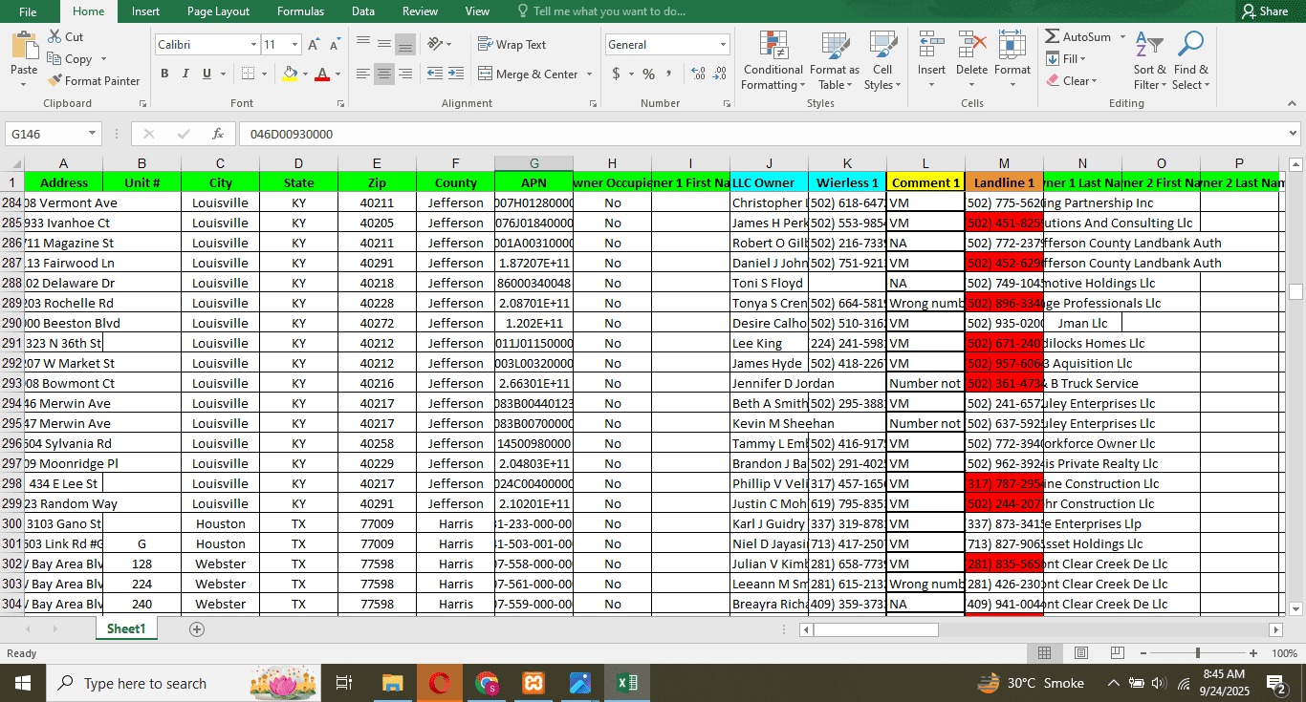Click the zoom level slider
This screenshot has height=702, width=1306.
coord(1197,653)
